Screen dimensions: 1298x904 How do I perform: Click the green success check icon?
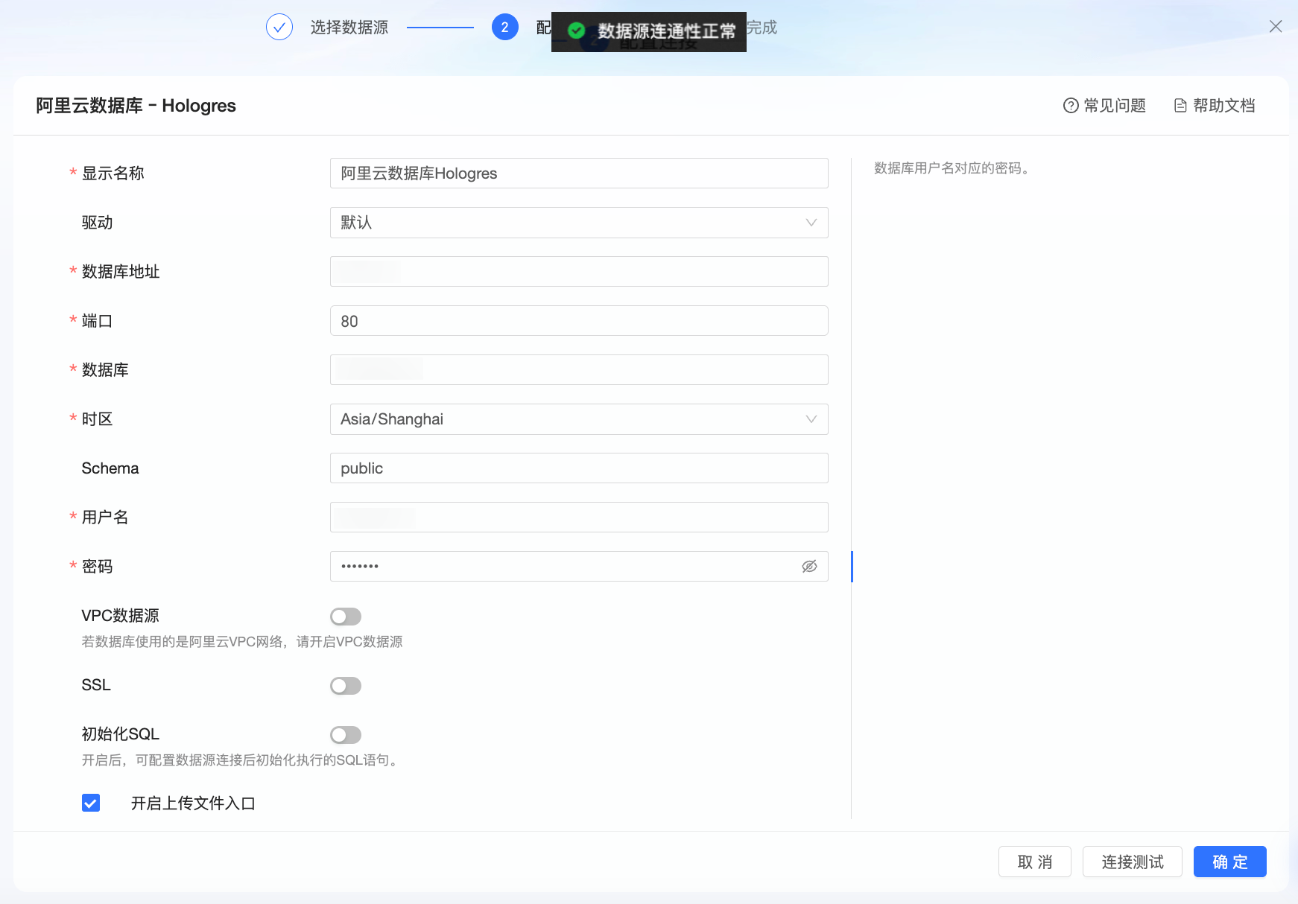(576, 31)
